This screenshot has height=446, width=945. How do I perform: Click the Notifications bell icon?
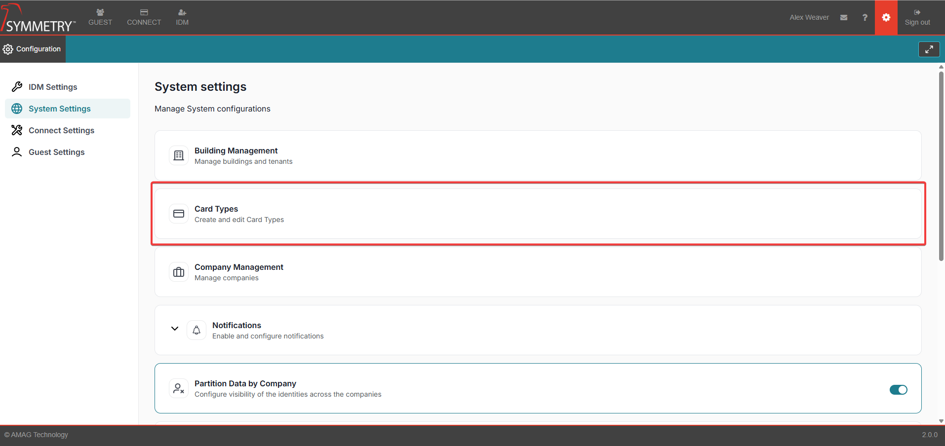pyautogui.click(x=197, y=330)
